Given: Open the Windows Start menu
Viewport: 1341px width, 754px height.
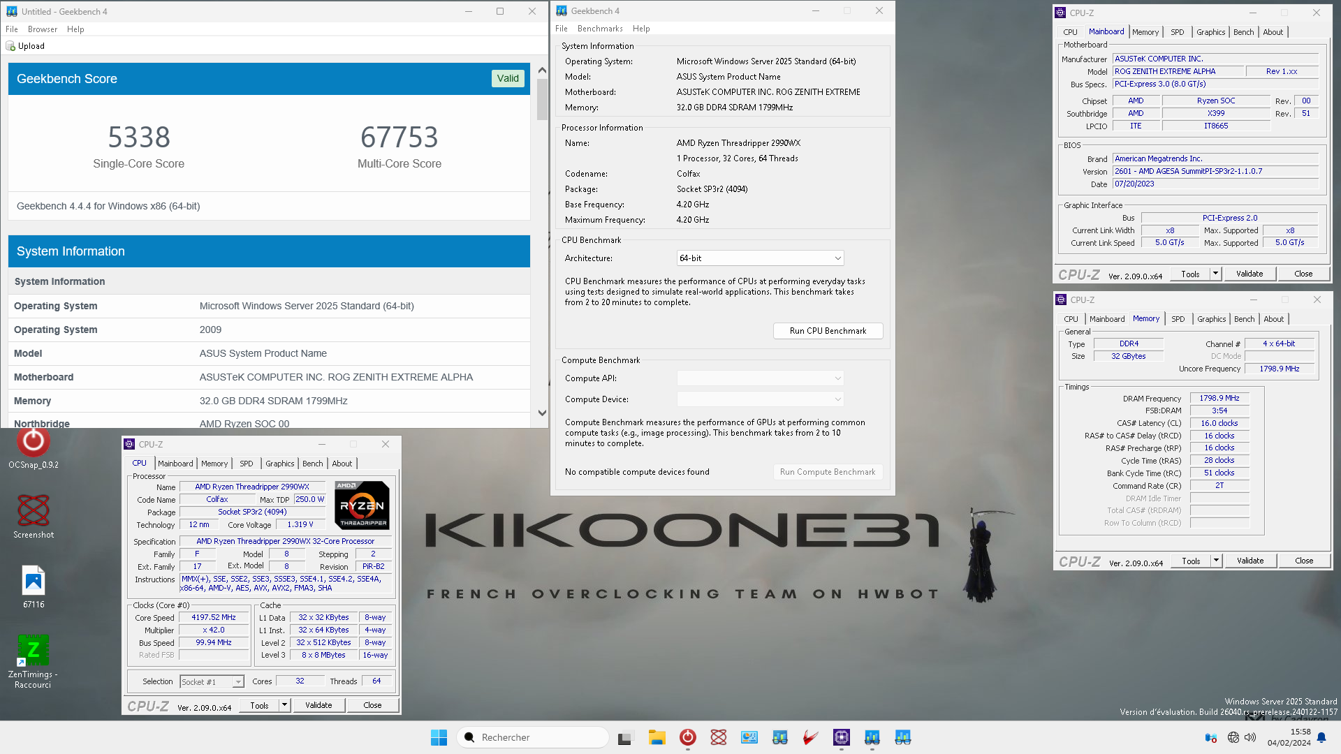Looking at the screenshot, I should [x=439, y=737].
